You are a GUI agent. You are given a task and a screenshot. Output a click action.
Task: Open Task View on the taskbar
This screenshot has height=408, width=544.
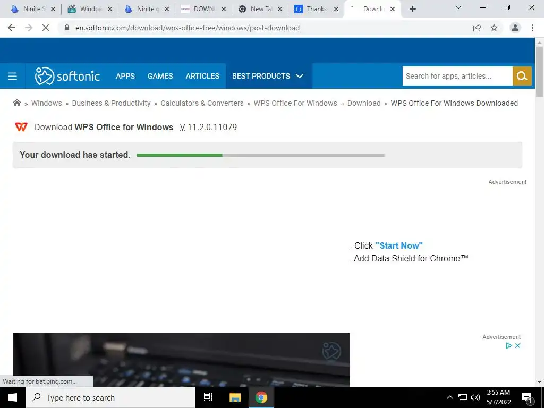click(x=208, y=397)
